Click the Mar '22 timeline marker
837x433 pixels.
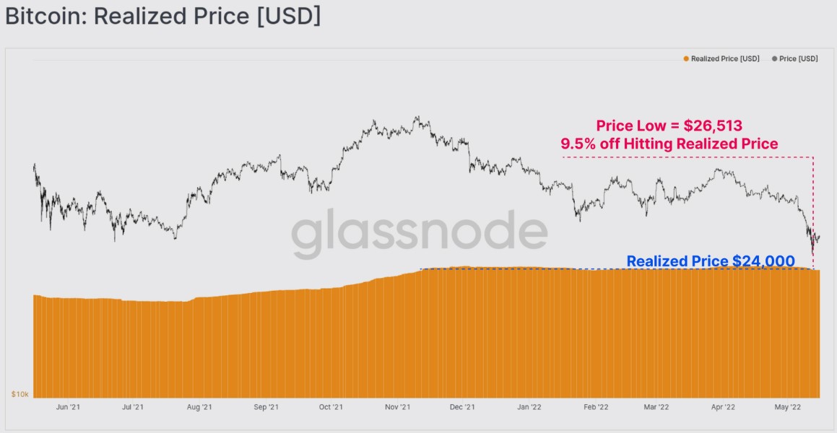656,408
